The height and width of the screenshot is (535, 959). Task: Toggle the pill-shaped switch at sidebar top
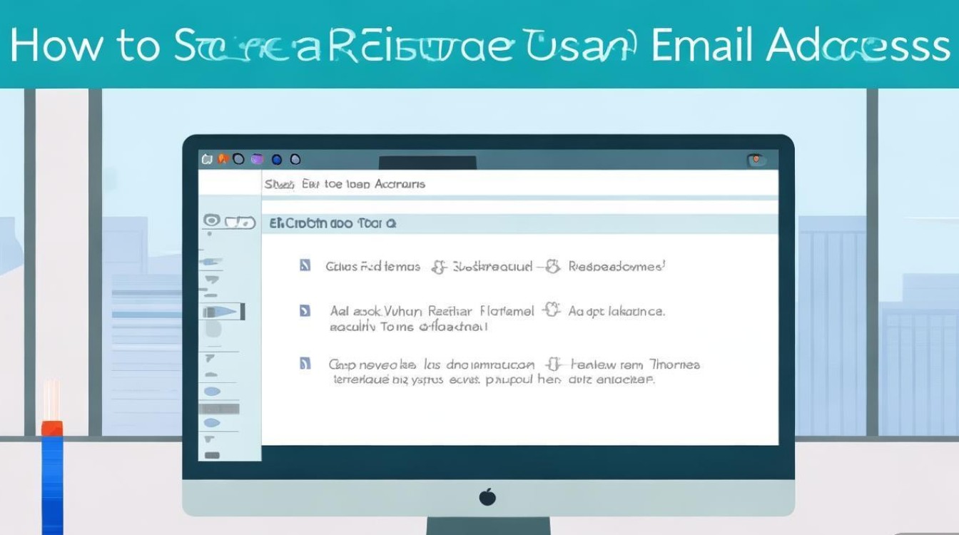pos(240,223)
